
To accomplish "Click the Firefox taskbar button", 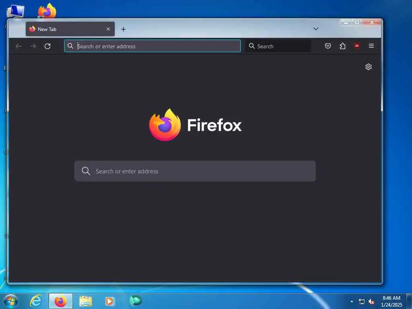I will point(61,301).
